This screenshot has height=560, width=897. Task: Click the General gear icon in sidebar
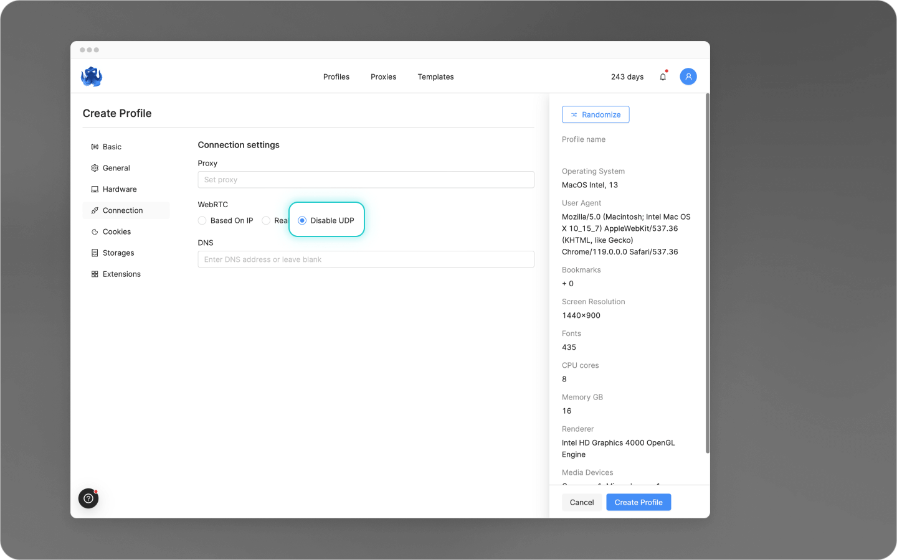click(x=94, y=168)
